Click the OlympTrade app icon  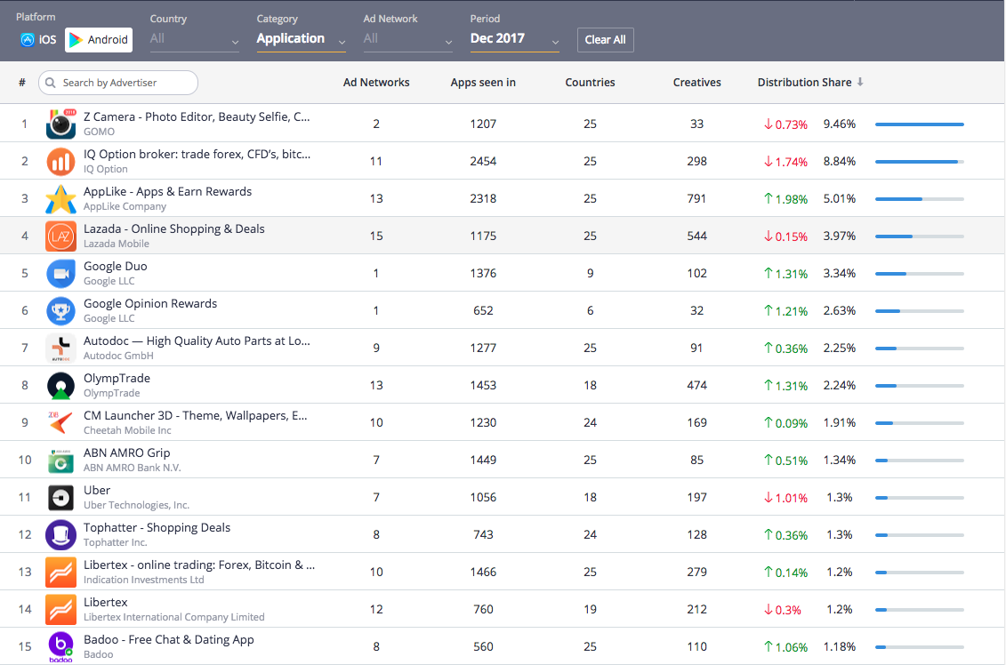coord(61,386)
